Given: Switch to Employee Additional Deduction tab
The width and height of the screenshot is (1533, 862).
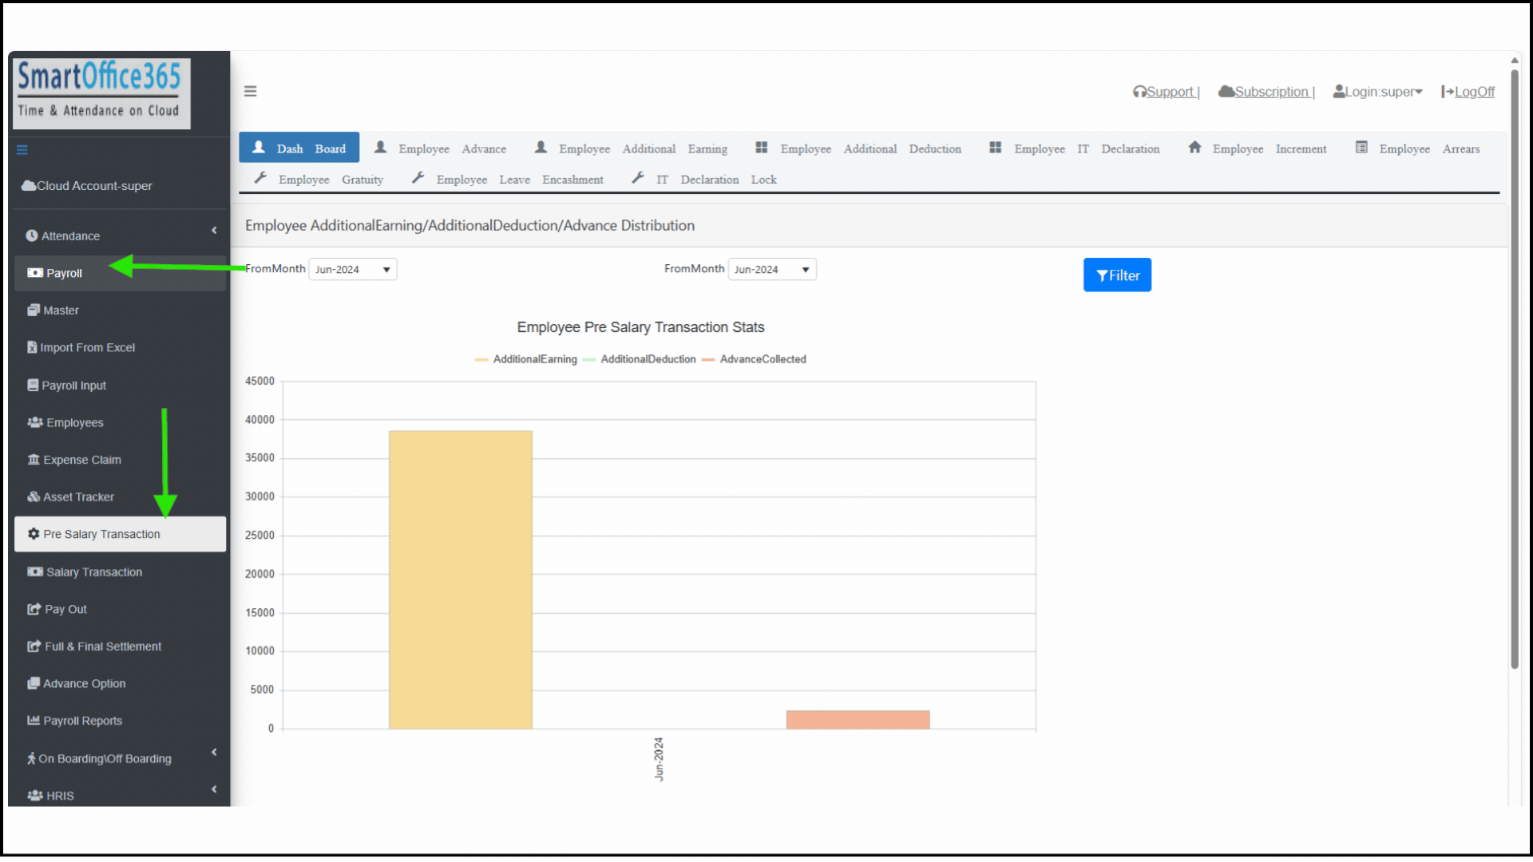Looking at the screenshot, I should pos(859,148).
